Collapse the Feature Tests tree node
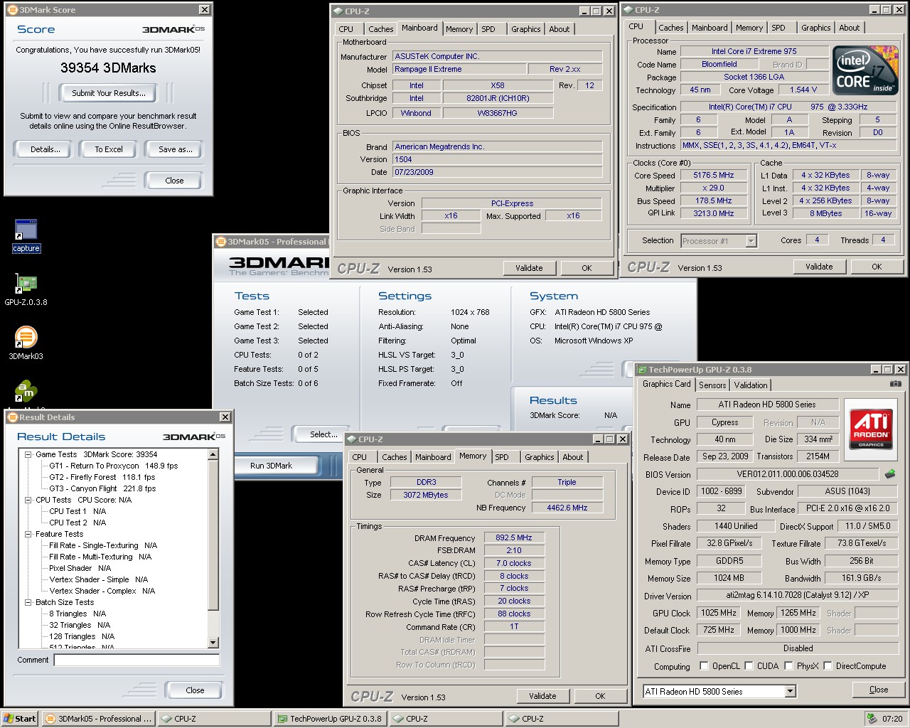 coord(28,534)
